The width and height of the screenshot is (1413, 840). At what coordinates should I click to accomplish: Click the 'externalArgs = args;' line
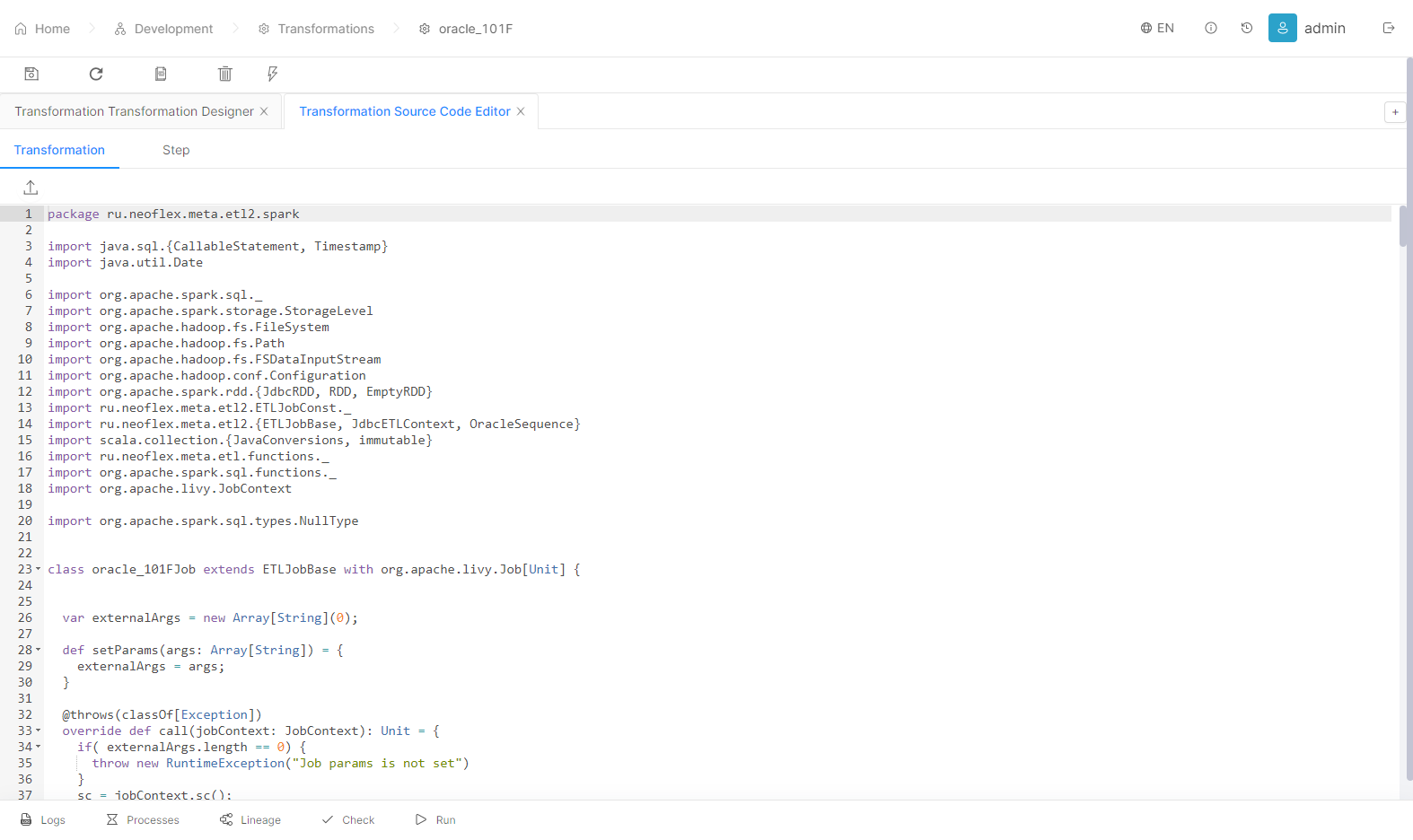[x=151, y=666]
